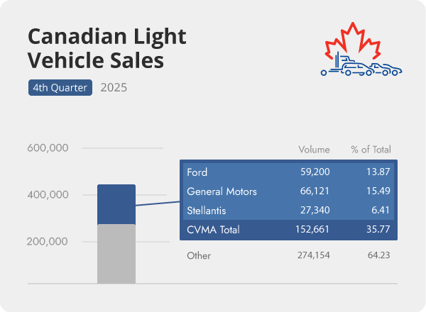Click the CVMA Total volume 152,661
The image size is (426, 312).
coord(312,230)
